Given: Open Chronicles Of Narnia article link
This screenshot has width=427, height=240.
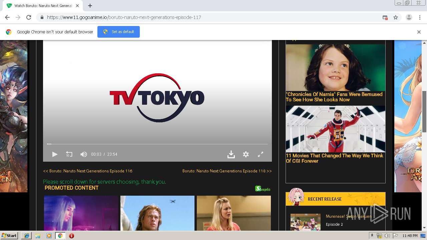Looking at the screenshot, I should point(334,97).
